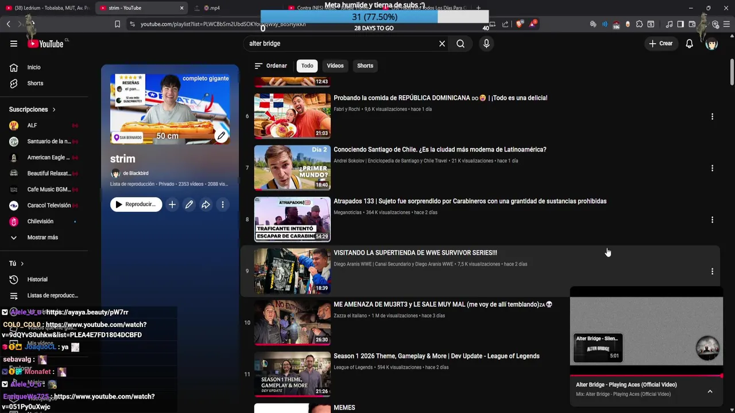The image size is (735, 413).
Task: Open de Blackbird channel link
Action: pos(136,173)
